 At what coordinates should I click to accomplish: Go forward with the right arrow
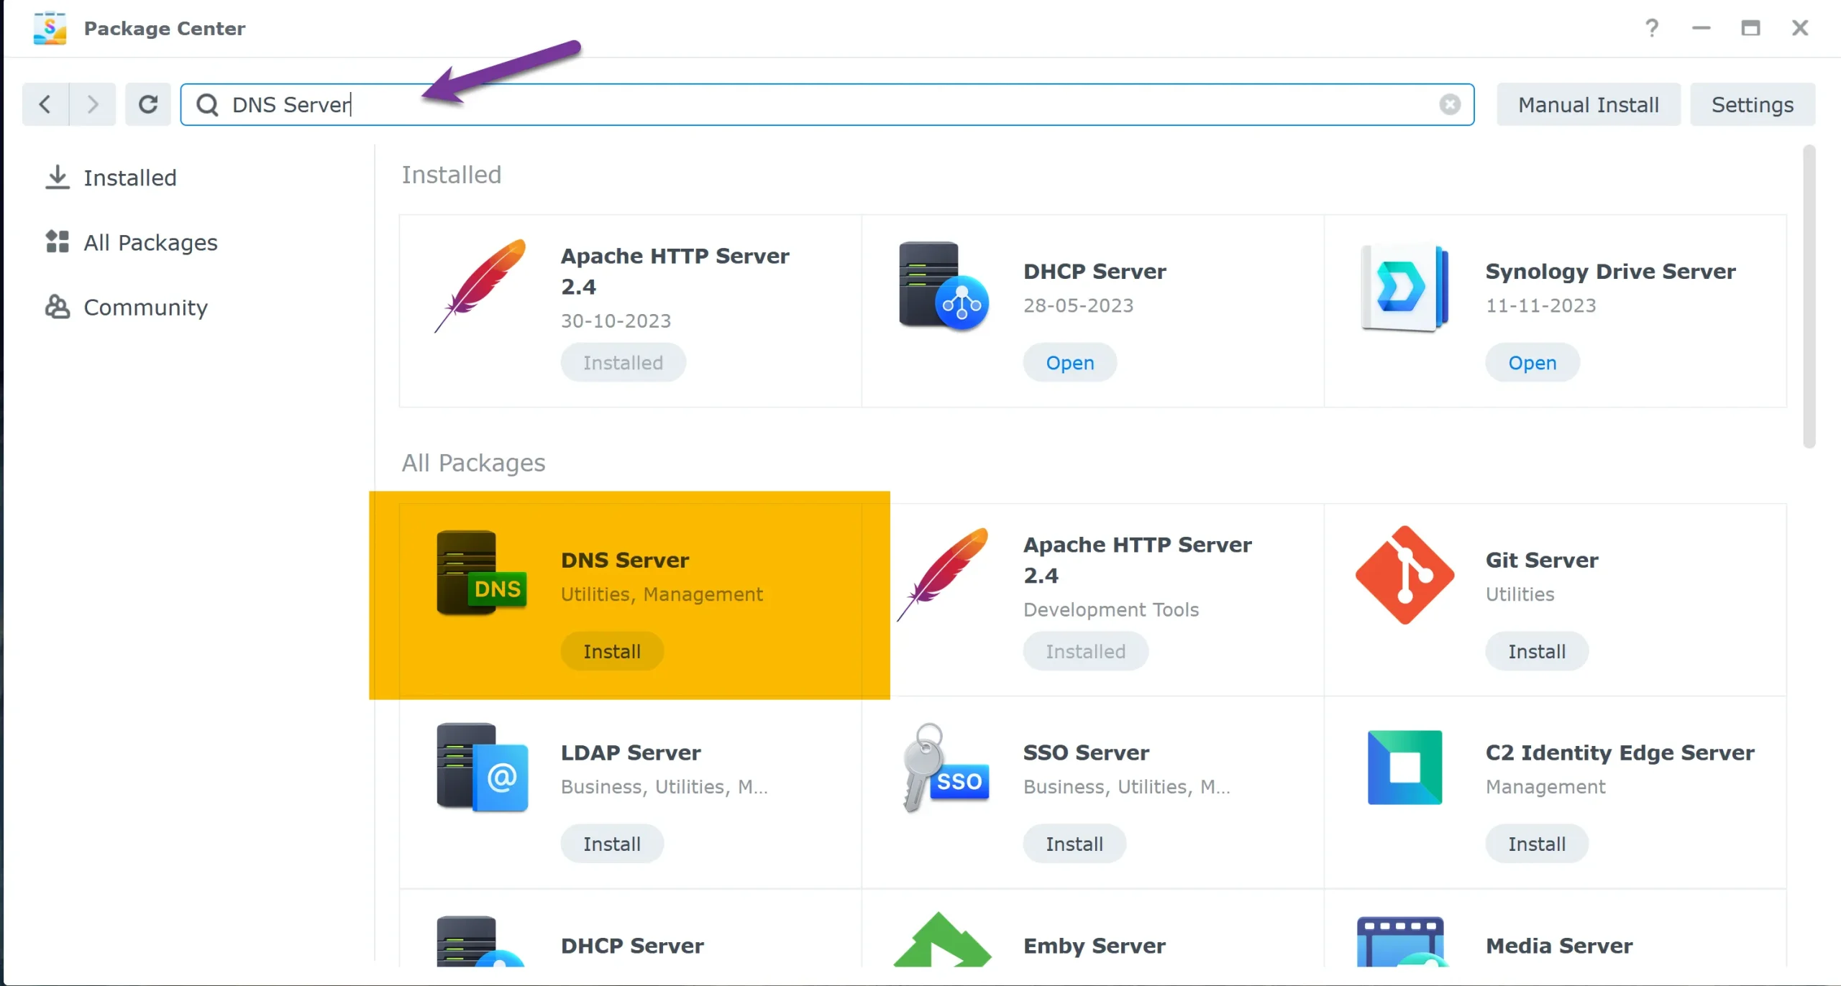click(92, 105)
